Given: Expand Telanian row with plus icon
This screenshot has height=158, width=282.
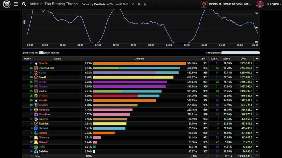Looking at the screenshot, I should (x=257, y=86).
